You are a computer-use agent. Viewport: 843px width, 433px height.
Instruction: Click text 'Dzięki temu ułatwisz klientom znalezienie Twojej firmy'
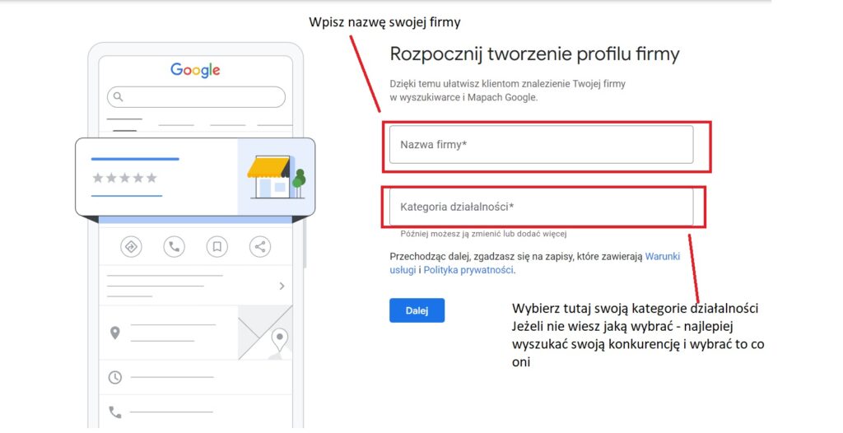(x=507, y=84)
